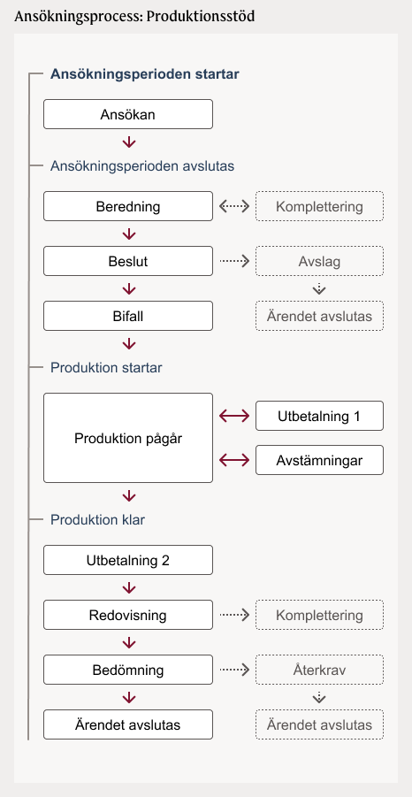Viewport: 412px width, 797px height.
Task: Select the Utbetalning 1 box
Action: [x=319, y=416]
